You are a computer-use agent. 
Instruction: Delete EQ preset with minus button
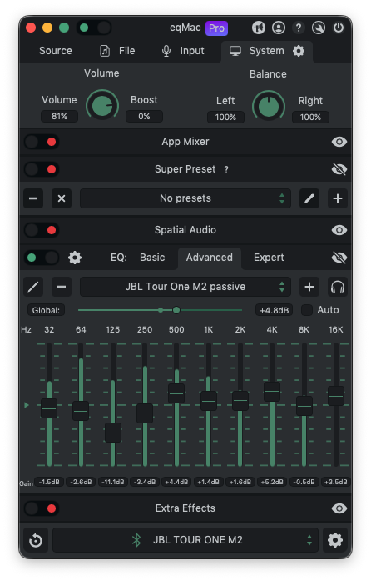tap(62, 287)
